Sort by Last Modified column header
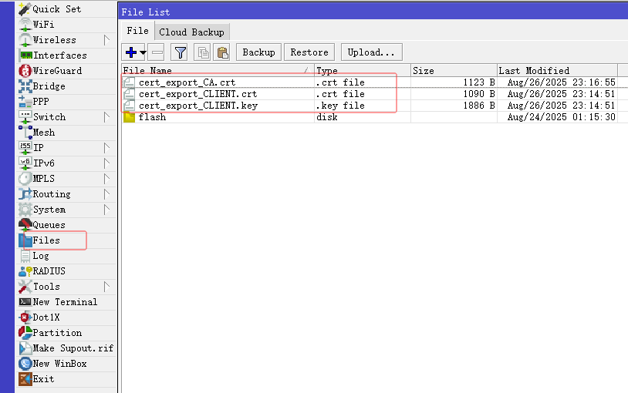This screenshot has width=628, height=393. coord(534,71)
